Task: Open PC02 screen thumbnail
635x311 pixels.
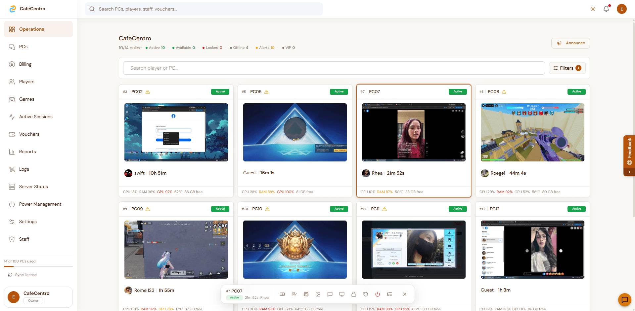Action: [x=176, y=132]
